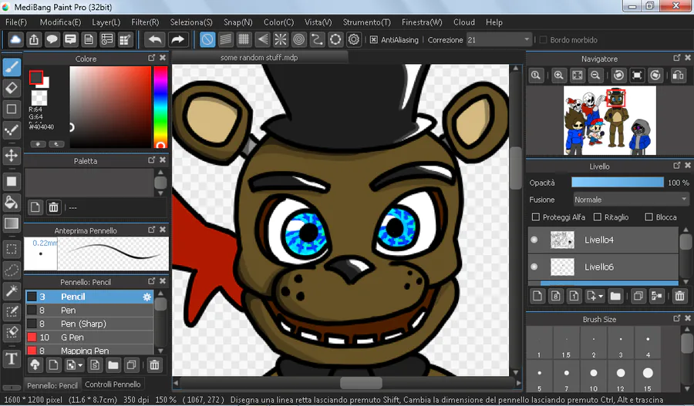This screenshot has width=694, height=406.
Task: Toggle the AntiAliasing checkbox
Action: point(374,40)
